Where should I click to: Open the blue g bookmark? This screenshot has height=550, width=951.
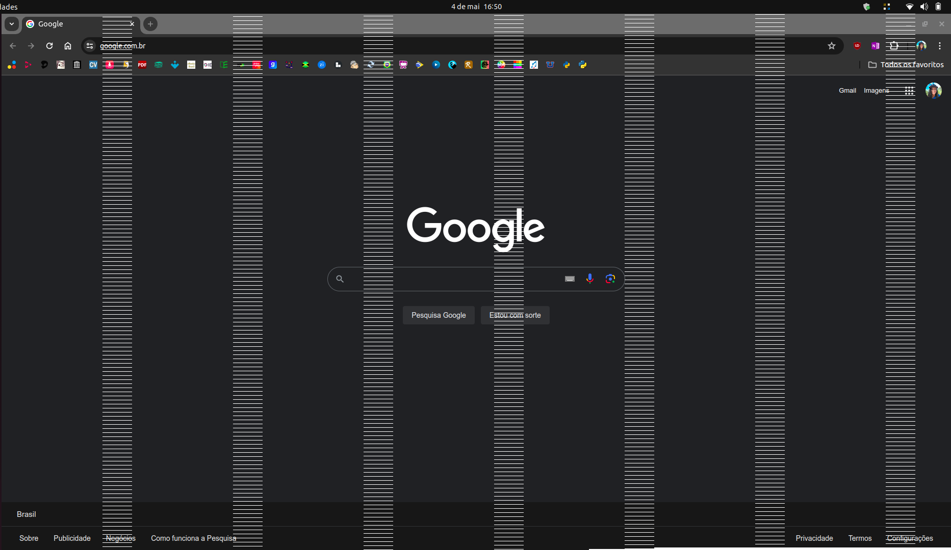coord(273,65)
